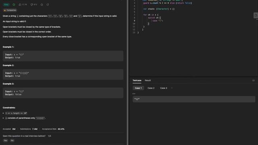
Task: Click Acceptance Rate 40.4% value
Action: (61, 129)
